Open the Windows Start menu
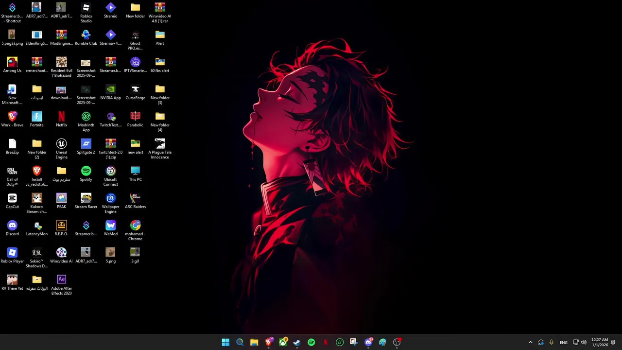The height and width of the screenshot is (350, 622). (225, 342)
